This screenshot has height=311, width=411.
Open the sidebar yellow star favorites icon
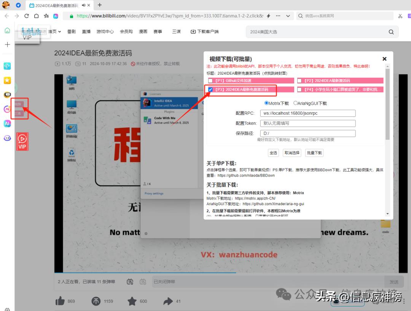click(x=7, y=80)
